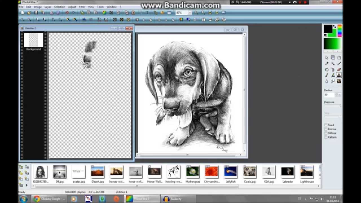Click the image explorer horizontal scrollbar
The width and height of the screenshot is (361, 203).
pyautogui.click(x=137, y=186)
